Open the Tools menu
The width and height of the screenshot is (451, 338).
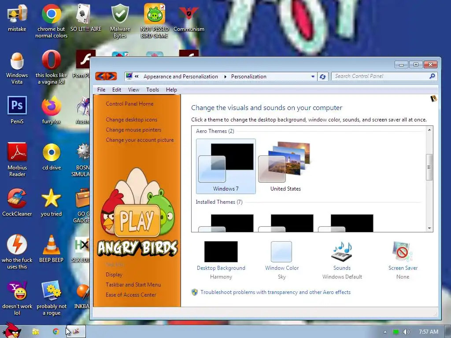(152, 90)
